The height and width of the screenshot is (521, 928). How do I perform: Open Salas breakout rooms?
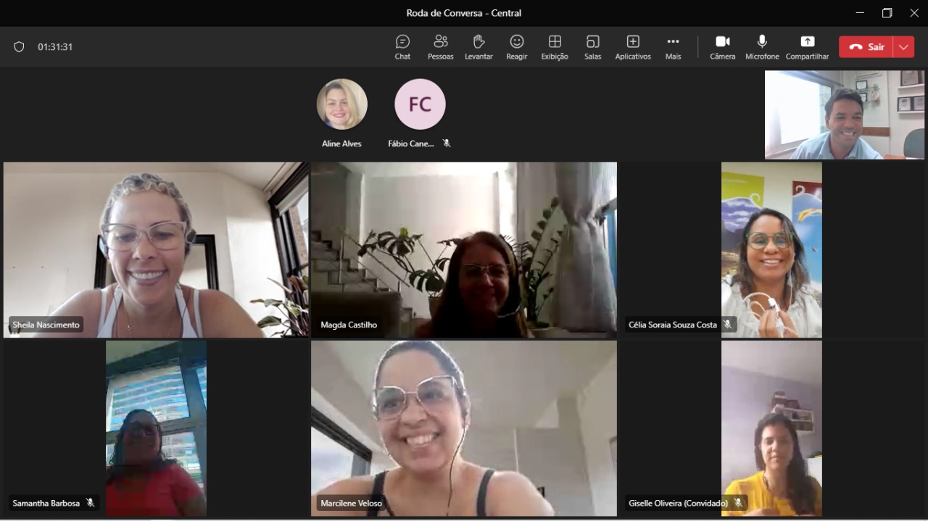[x=592, y=46]
